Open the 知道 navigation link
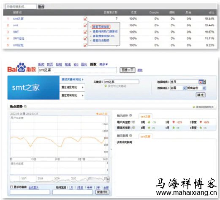This screenshot has height=200, width=220. point(68,64)
